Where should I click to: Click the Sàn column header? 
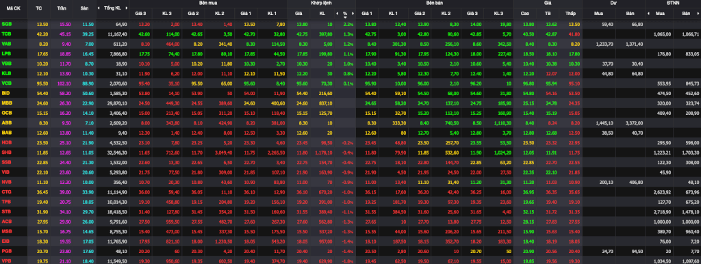tap(84, 8)
